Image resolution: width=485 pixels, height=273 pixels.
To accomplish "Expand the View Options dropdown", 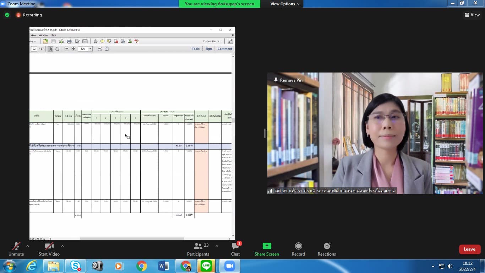I will pos(285,4).
